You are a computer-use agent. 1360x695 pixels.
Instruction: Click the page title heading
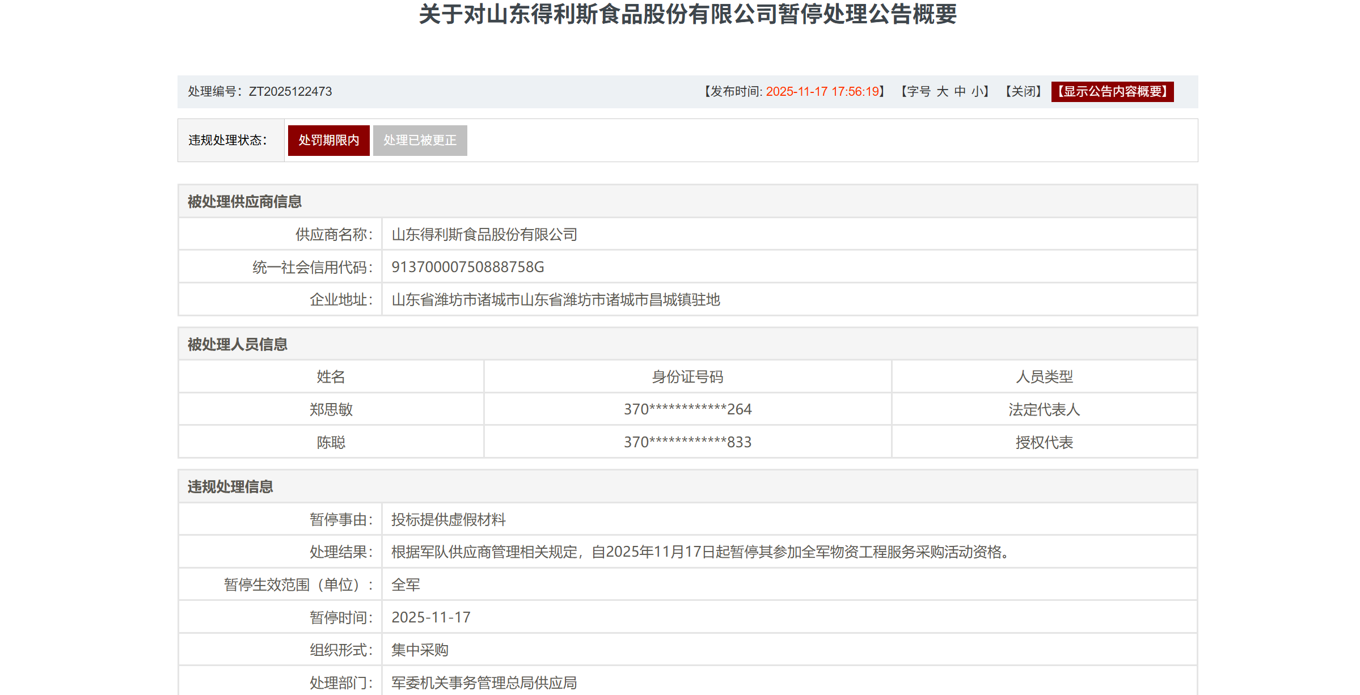(x=687, y=14)
